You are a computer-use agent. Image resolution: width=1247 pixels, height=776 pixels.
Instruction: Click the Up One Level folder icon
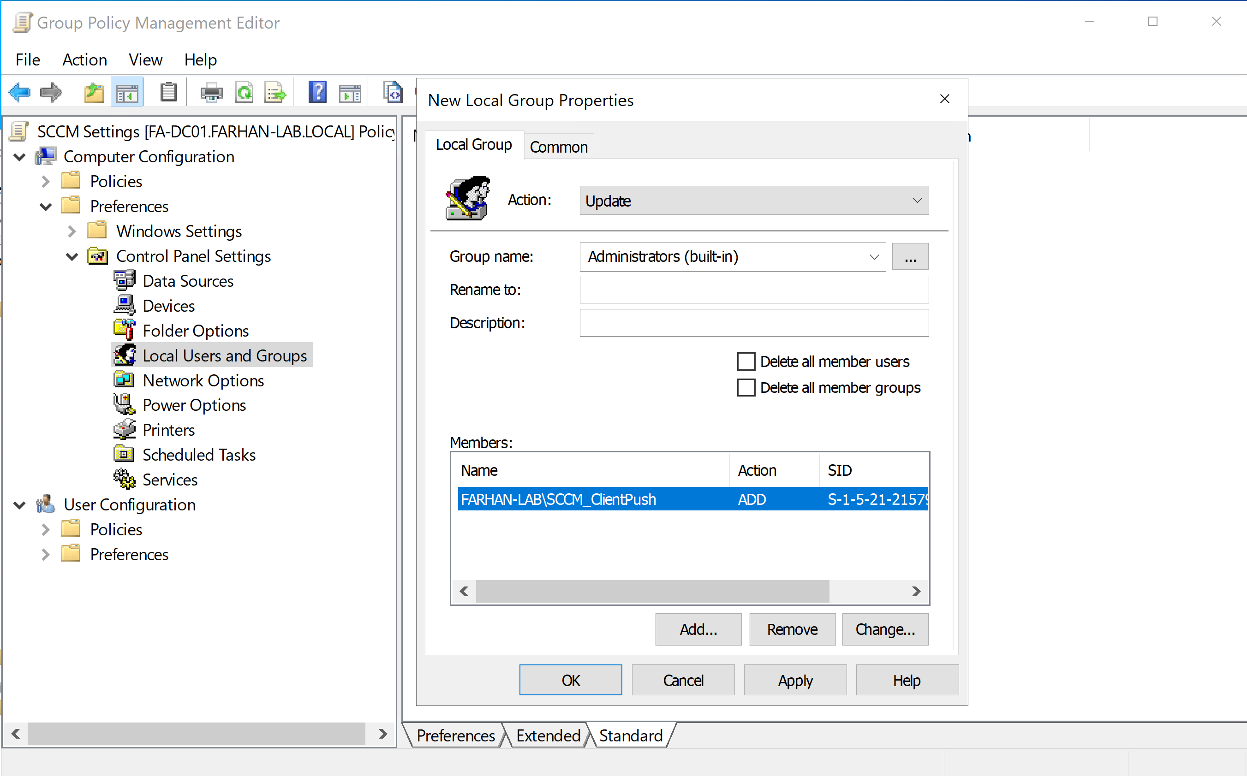pyautogui.click(x=94, y=93)
